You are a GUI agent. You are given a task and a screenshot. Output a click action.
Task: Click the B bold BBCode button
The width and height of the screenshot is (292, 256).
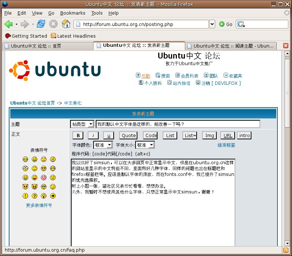coord(78,135)
